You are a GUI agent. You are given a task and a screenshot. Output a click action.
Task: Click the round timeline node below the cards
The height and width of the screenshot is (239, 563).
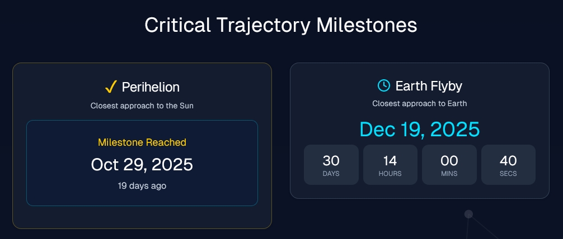point(469,214)
